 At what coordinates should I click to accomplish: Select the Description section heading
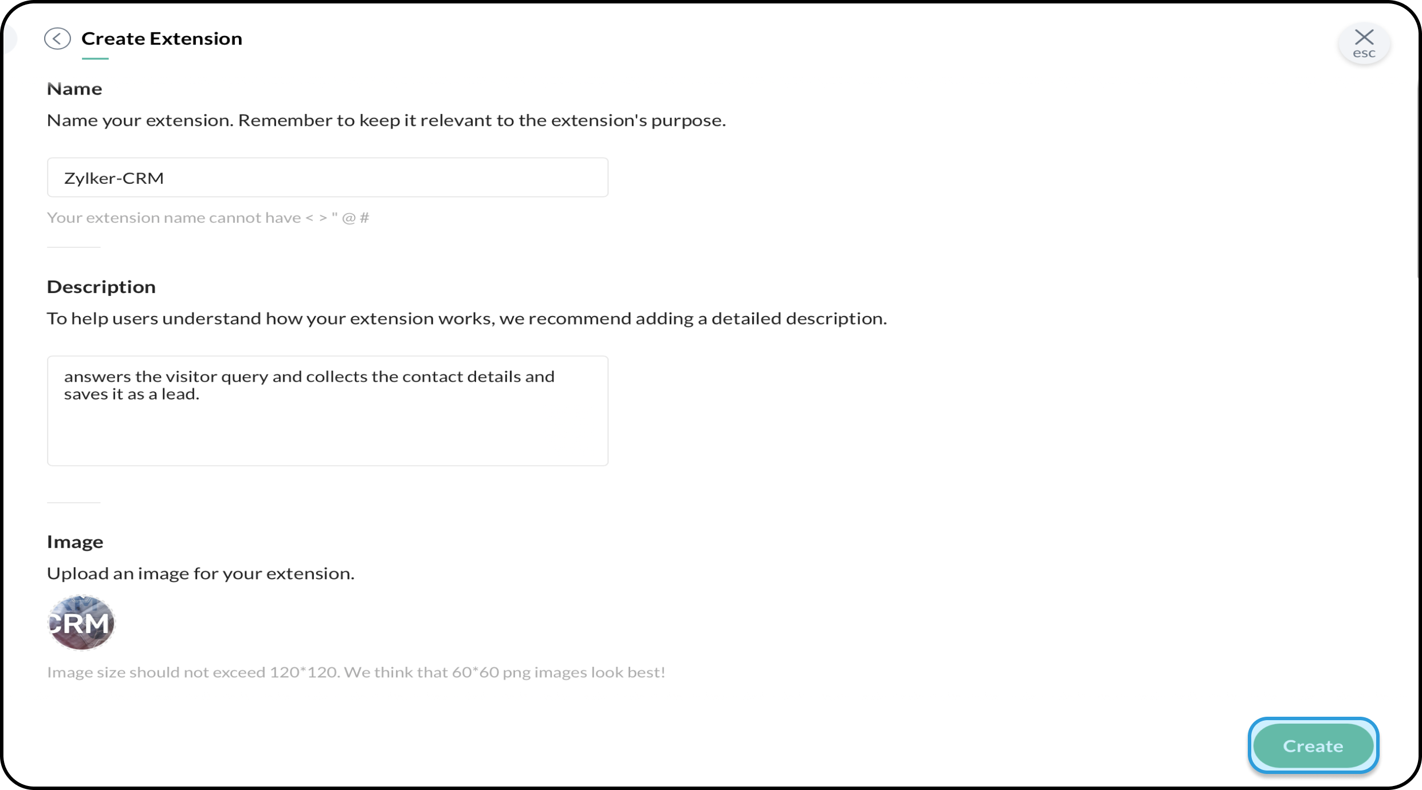click(x=101, y=287)
